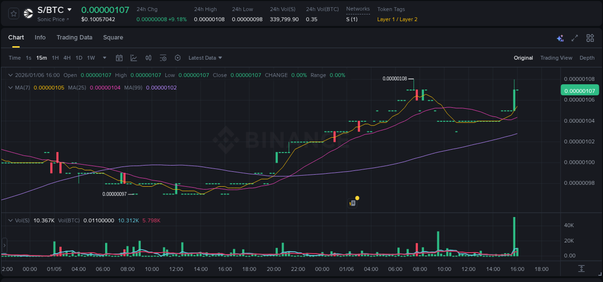The width and height of the screenshot is (603, 282).
Task: Expand the chart to fullscreen
Action: (x=574, y=38)
